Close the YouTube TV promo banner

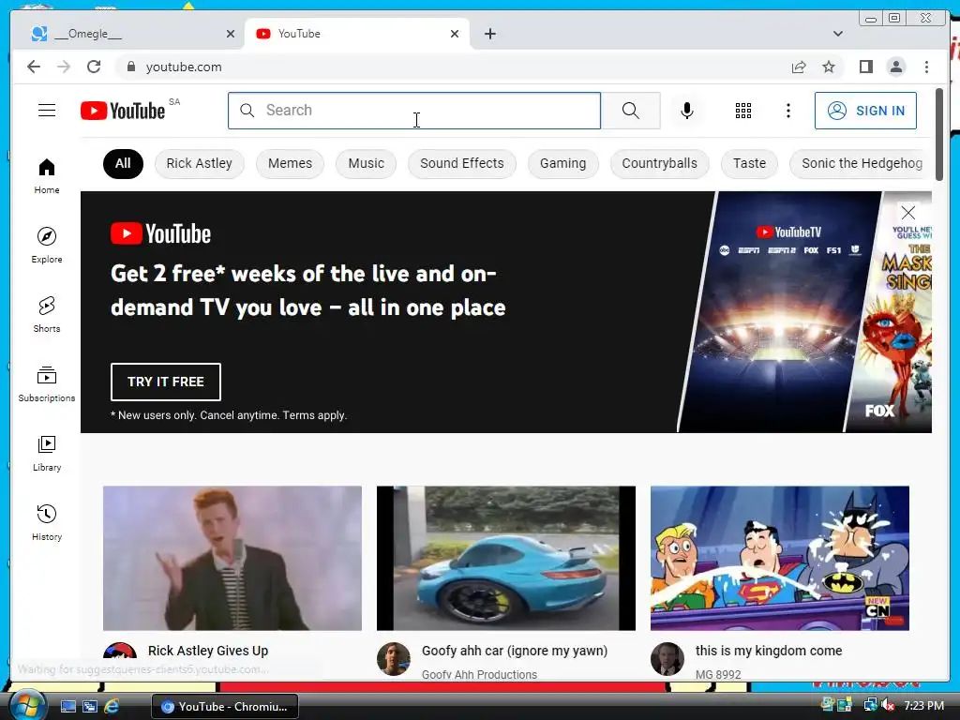907,213
